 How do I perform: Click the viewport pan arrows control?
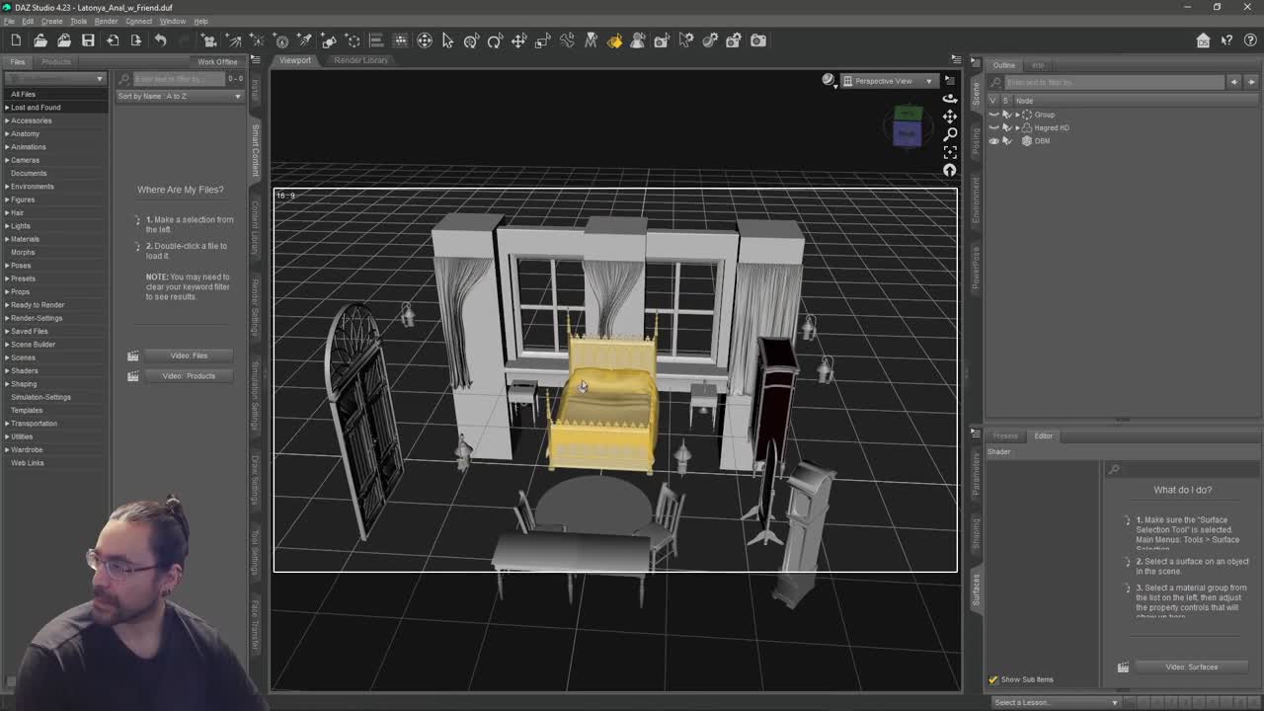pyautogui.click(x=949, y=117)
